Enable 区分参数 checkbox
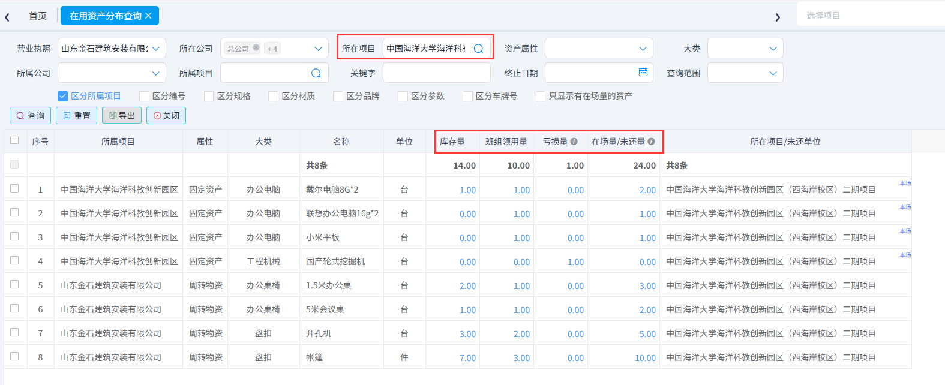The image size is (945, 385). click(x=403, y=96)
